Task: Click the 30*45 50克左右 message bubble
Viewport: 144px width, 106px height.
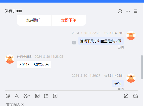Action: tap(34, 65)
